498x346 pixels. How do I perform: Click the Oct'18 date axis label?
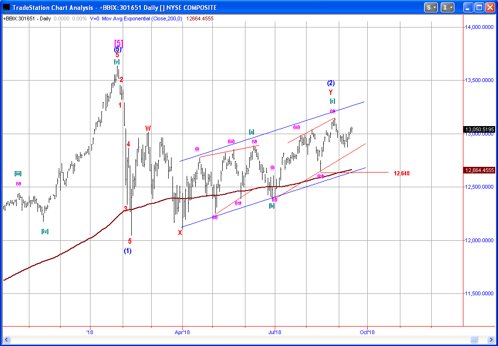point(368,332)
